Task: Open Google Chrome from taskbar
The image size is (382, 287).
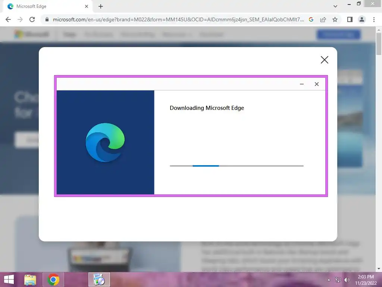Action: pos(53,280)
